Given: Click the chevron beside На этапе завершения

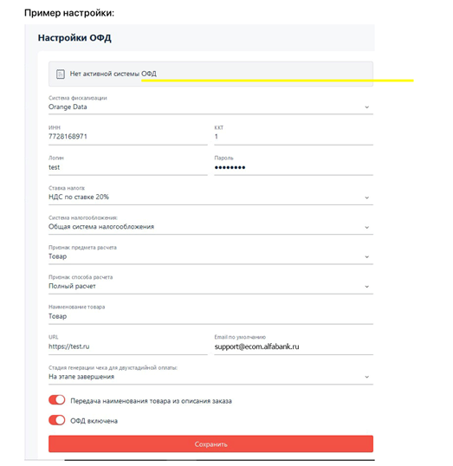Looking at the screenshot, I should coord(366,377).
